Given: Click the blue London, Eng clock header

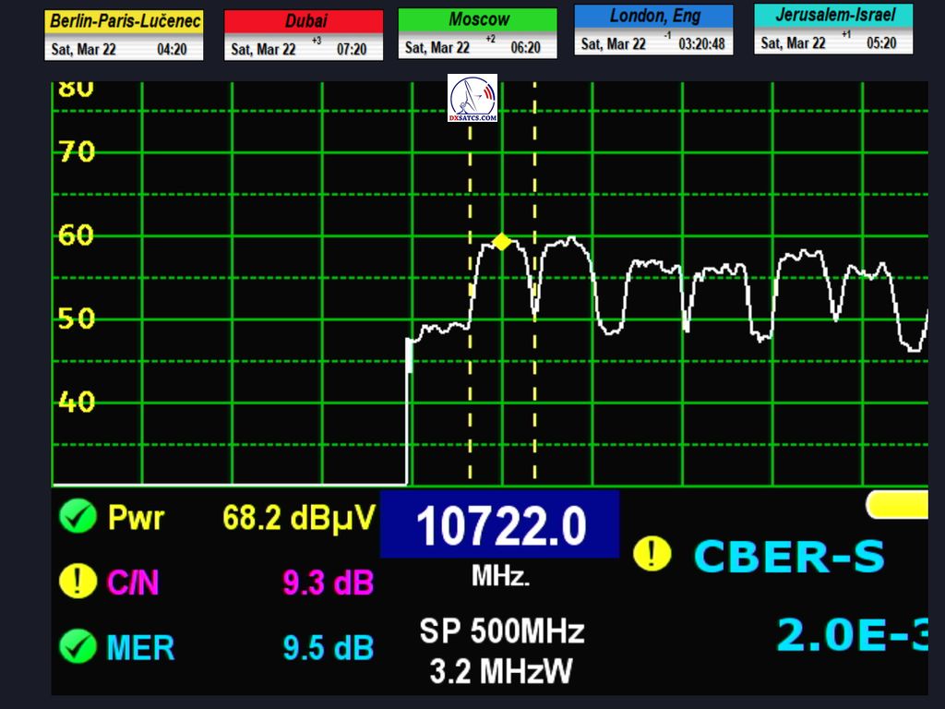Looking at the screenshot, I should [653, 17].
